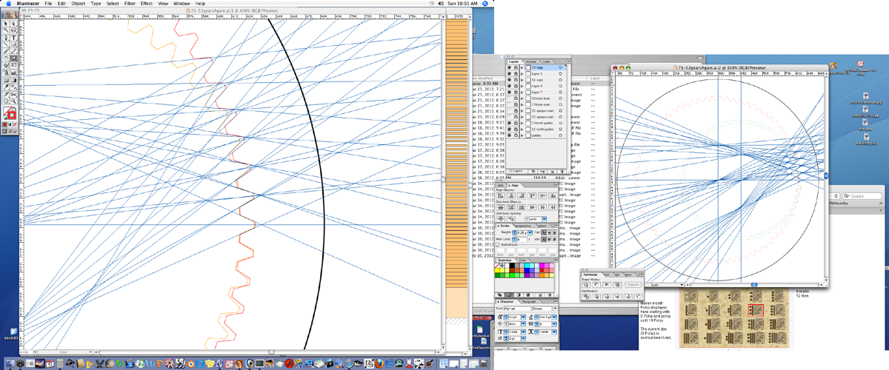Open Finder from the Dock
Viewport: 889px width, 370px height.
coord(10,363)
